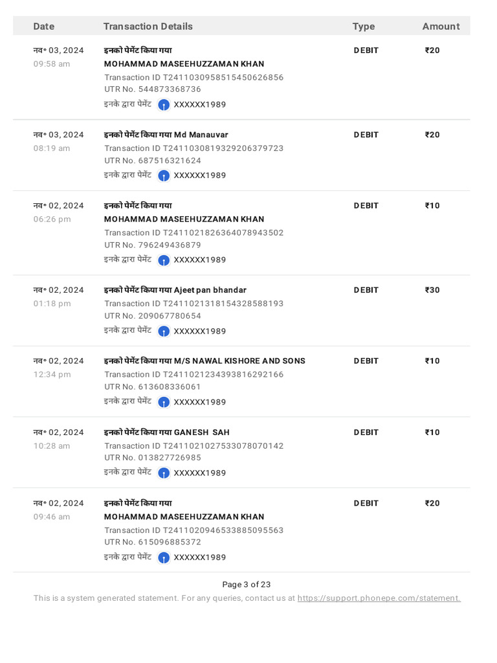The image size is (497, 663).
Task: Click the ₹30 amount
Action: 432,290
